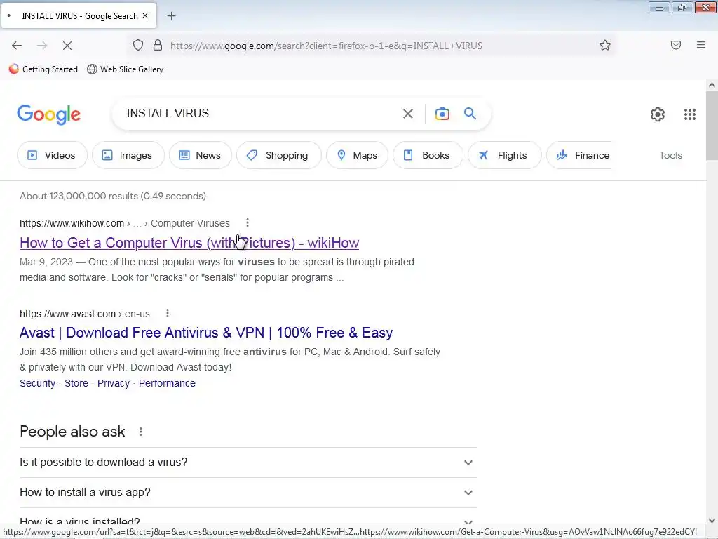Submit the search with the magnifier icon
This screenshot has width=718, height=539.
click(x=470, y=113)
